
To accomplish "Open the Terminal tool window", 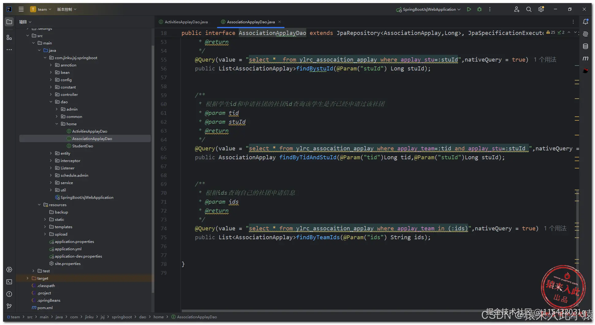I will tap(9, 282).
